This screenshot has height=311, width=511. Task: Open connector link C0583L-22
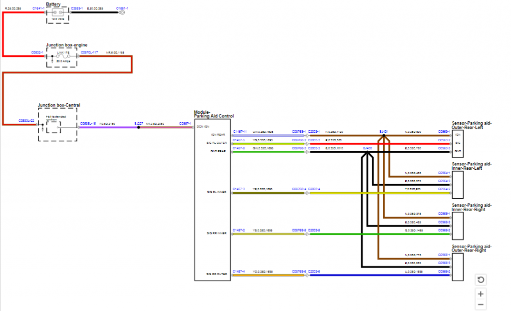(x=26, y=121)
